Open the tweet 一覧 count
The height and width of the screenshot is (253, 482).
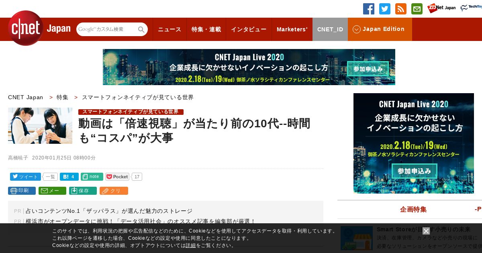[50, 177]
